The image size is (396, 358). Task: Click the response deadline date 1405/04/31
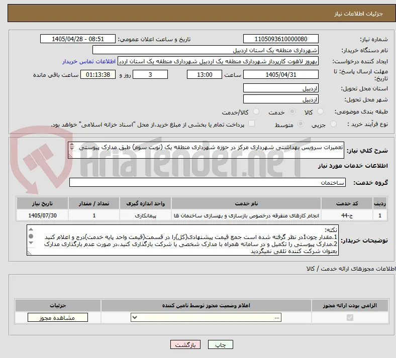(x=280, y=74)
